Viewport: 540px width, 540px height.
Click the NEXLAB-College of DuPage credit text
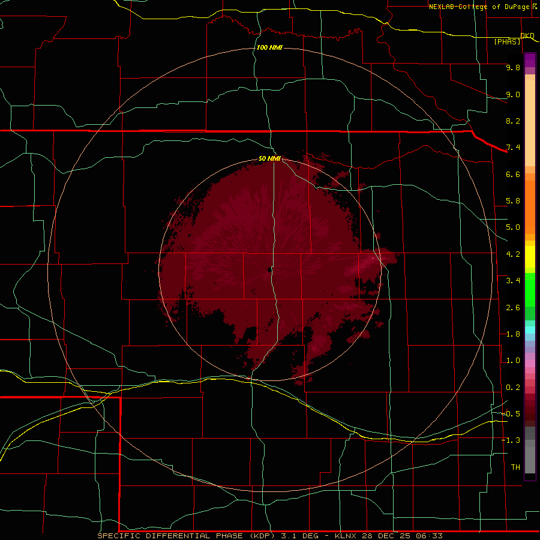tap(479, 7)
